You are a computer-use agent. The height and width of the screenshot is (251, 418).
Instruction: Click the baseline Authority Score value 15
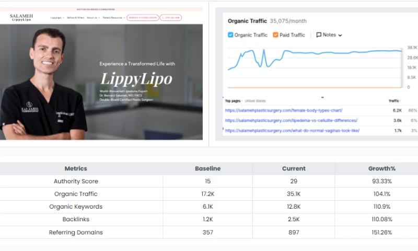207,181
